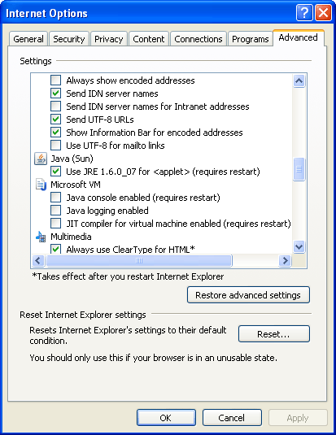The width and height of the screenshot is (336, 435).
Task: Open the Connections tab
Action: click(199, 39)
